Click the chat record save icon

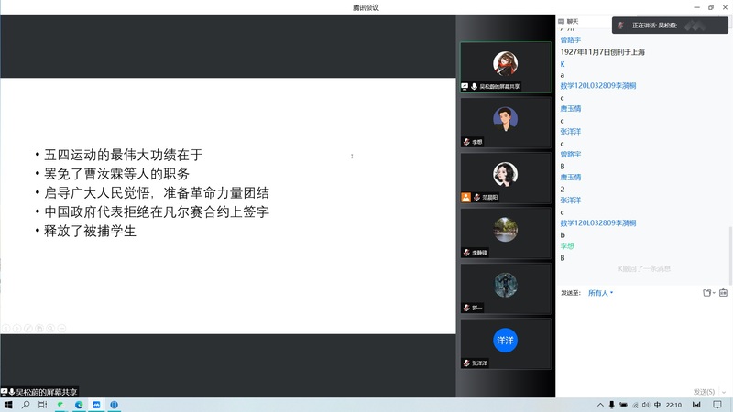pyautogui.click(x=723, y=293)
